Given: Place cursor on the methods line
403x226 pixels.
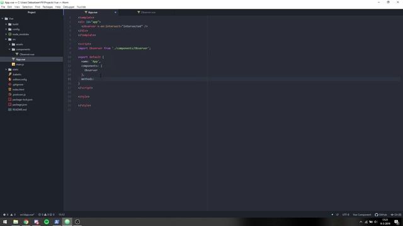Looking at the screenshot, I should point(88,79).
